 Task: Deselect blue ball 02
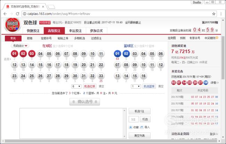126,54
